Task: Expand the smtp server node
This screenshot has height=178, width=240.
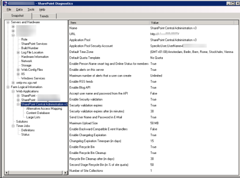Action: click(13, 83)
